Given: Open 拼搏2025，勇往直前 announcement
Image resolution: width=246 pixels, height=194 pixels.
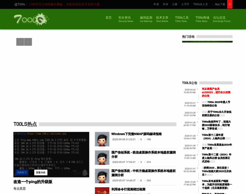Looking at the screenshot, I should (217, 171).
